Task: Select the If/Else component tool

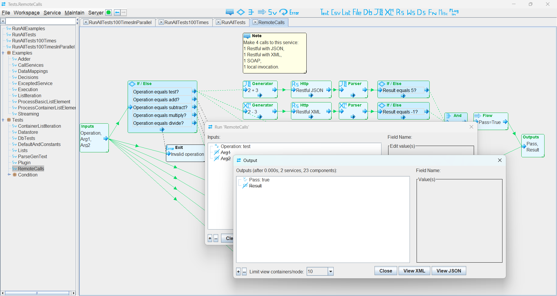Action: pos(241,12)
